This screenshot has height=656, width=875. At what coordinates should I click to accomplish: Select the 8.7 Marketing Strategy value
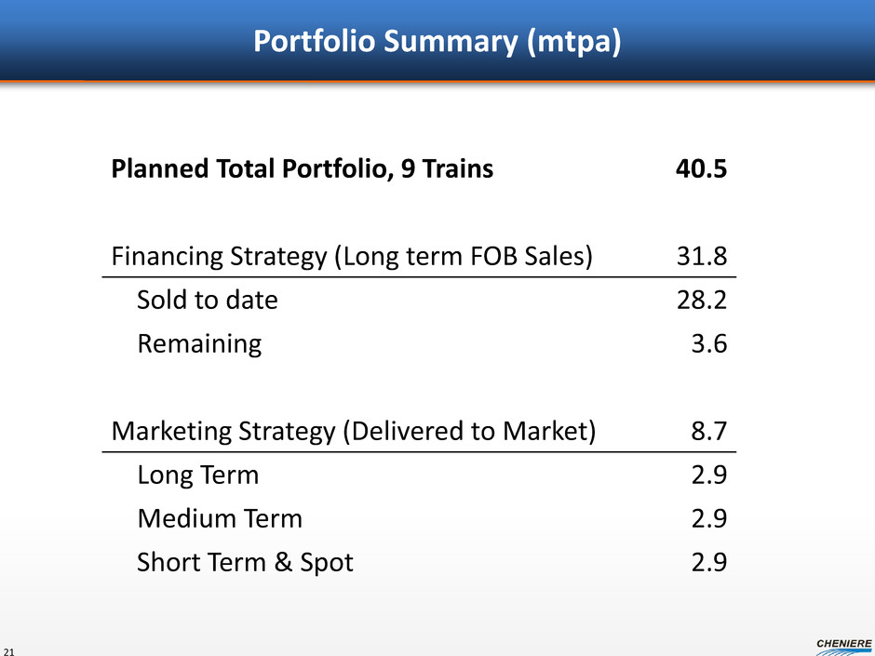click(x=710, y=432)
